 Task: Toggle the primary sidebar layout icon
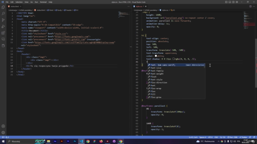pos(226,2)
